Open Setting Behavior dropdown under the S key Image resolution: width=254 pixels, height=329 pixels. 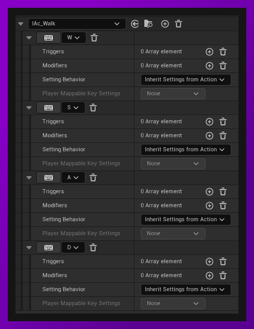pyautogui.click(x=186, y=150)
